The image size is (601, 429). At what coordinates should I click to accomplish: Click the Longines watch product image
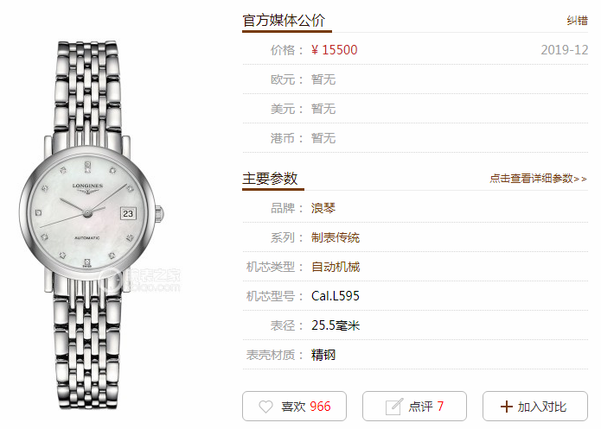click(91, 225)
